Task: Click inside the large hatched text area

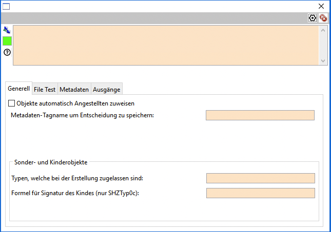Action: [164, 45]
